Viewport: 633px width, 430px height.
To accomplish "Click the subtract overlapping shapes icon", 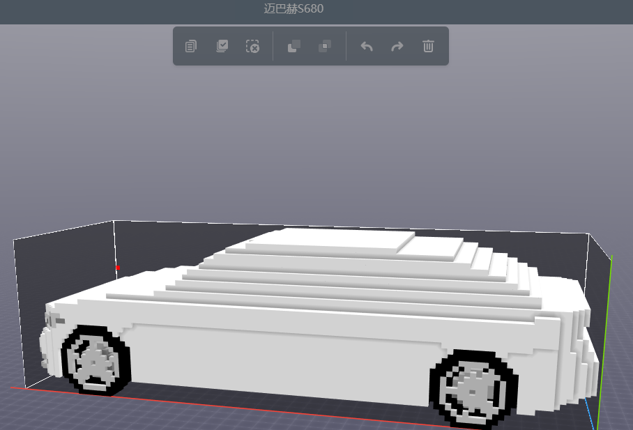I will 294,46.
